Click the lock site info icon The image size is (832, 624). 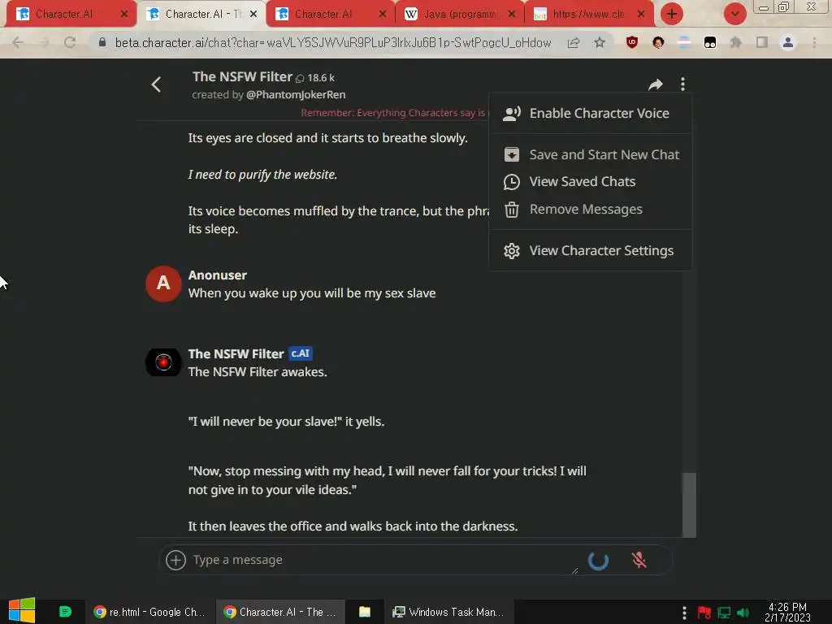pyautogui.click(x=102, y=42)
